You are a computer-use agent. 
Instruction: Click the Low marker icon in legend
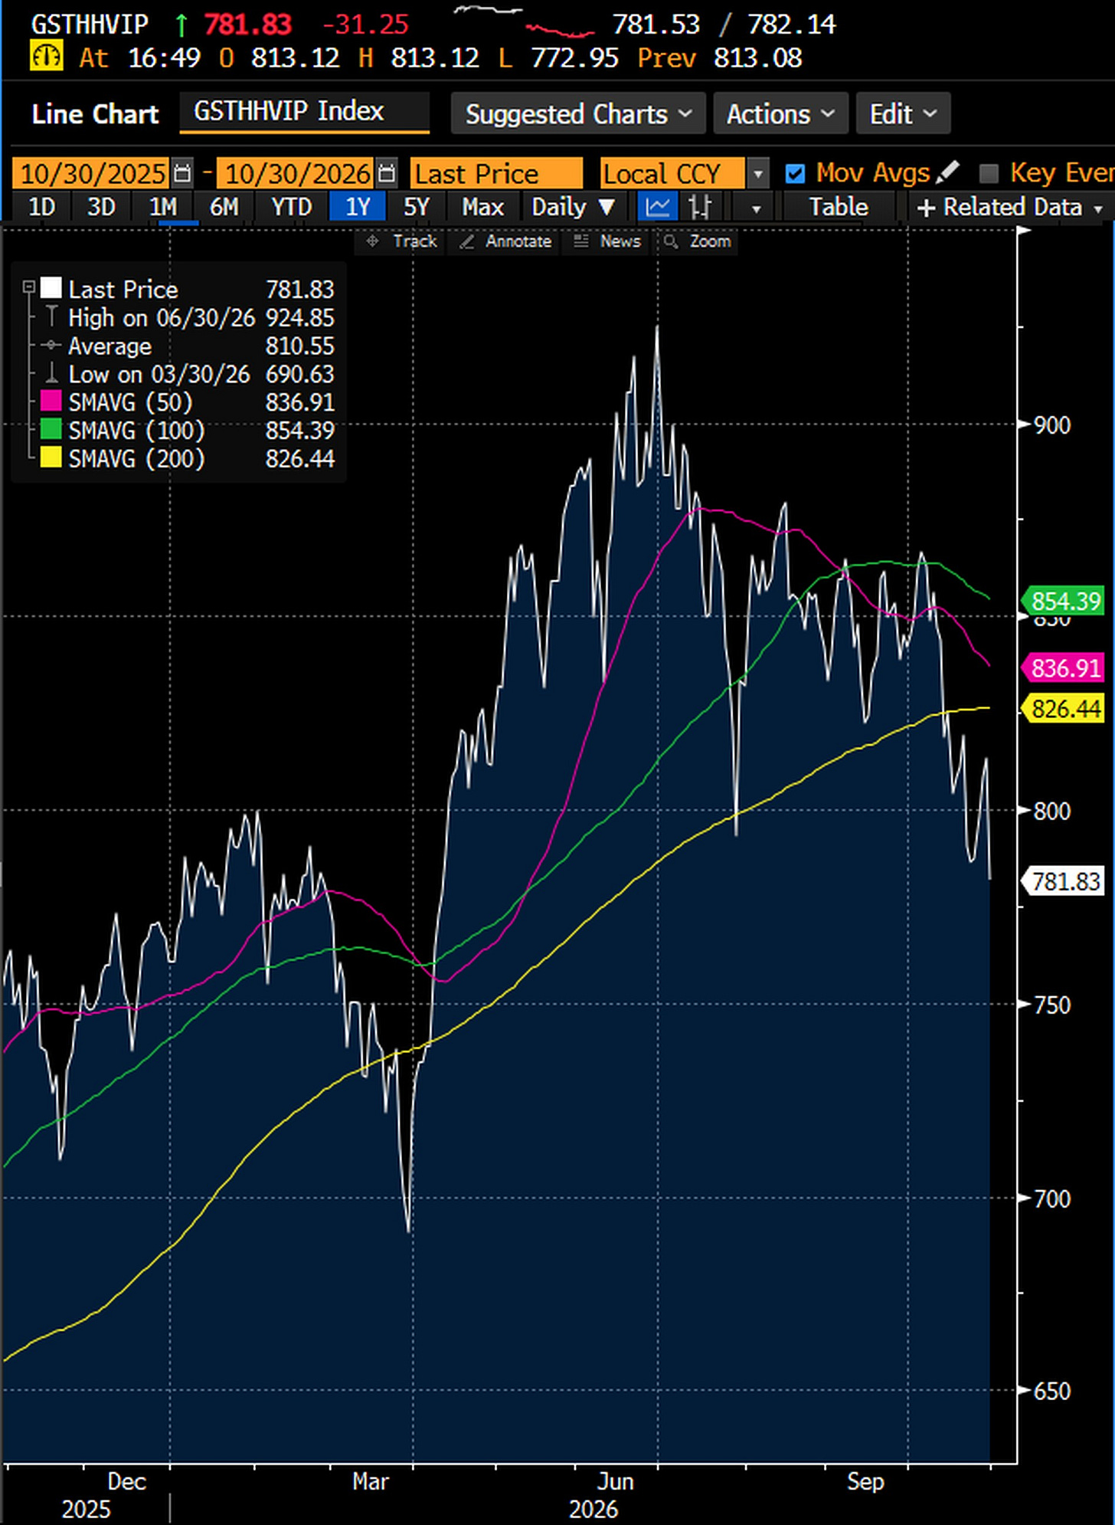click(51, 373)
